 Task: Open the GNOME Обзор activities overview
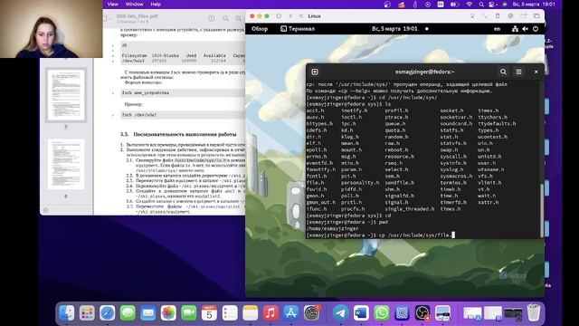point(260,29)
